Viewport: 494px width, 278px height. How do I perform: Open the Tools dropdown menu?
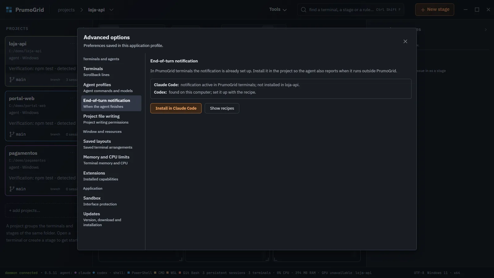[278, 10]
